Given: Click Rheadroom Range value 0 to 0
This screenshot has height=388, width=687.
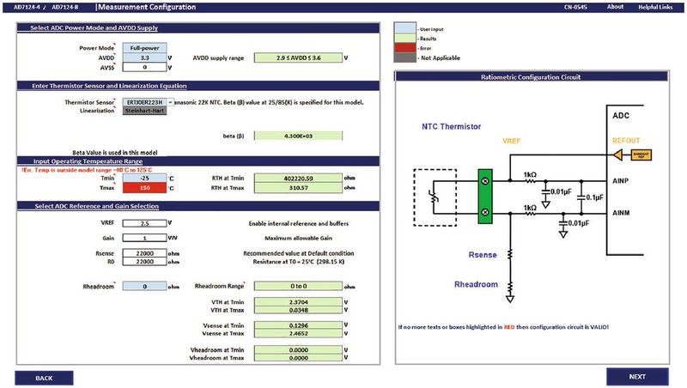Looking at the screenshot, I should pyautogui.click(x=298, y=287).
